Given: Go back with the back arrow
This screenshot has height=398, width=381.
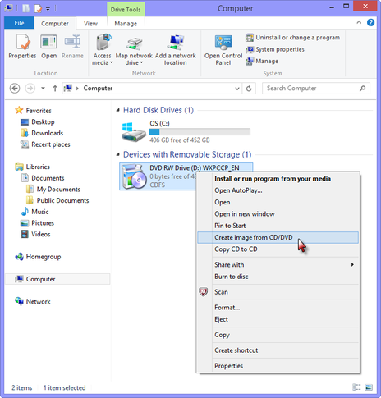Looking at the screenshot, I should [15, 89].
